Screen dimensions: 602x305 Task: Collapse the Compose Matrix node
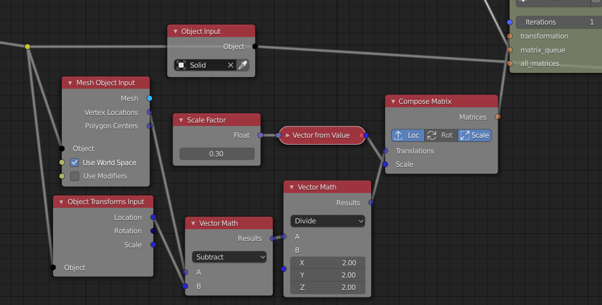coord(393,101)
